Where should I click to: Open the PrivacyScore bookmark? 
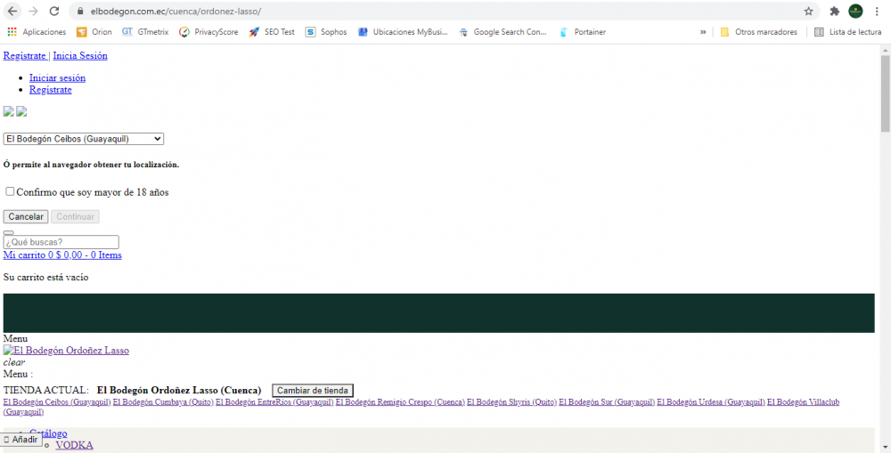pos(208,32)
